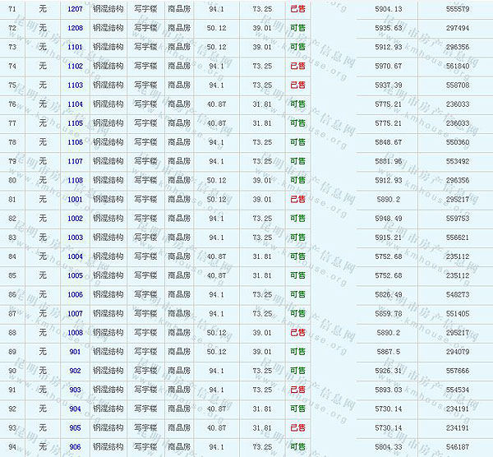Click unit 1106 link
This screenshot has width=493, height=457.
tap(75, 142)
